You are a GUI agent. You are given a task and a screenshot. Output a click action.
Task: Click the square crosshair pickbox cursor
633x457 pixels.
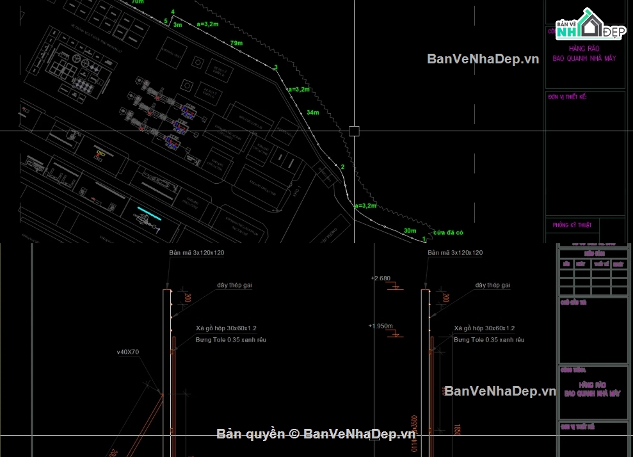(x=354, y=131)
